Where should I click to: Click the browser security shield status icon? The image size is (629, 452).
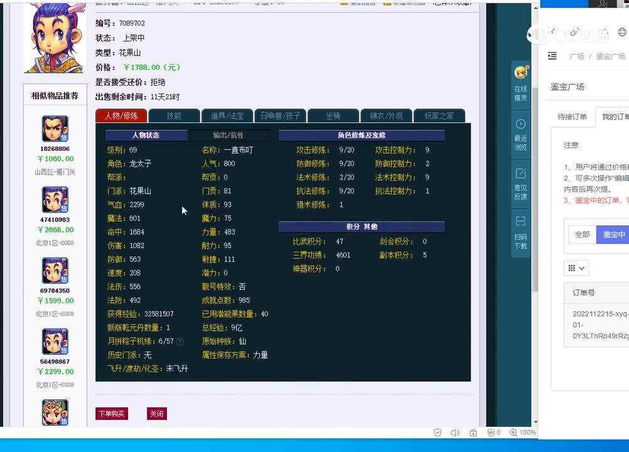(x=438, y=433)
